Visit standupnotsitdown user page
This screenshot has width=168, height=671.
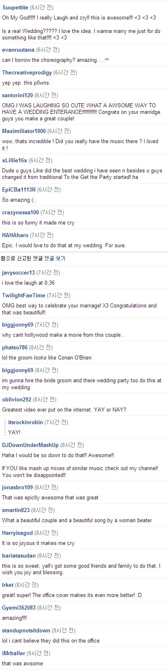[x=26, y=631]
